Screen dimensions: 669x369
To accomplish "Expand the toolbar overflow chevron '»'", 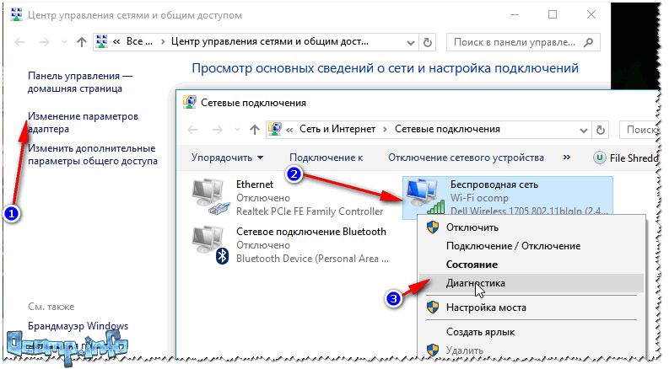I will (567, 158).
